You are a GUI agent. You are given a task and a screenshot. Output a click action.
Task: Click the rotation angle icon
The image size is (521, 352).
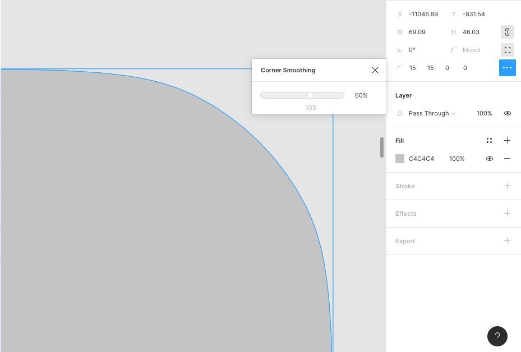(x=400, y=50)
